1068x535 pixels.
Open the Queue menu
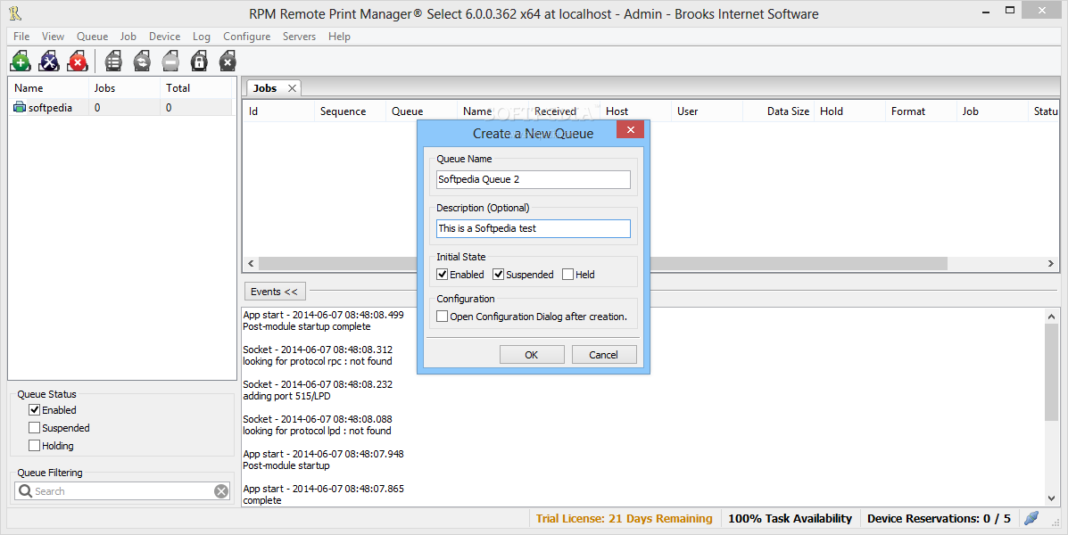(x=92, y=36)
